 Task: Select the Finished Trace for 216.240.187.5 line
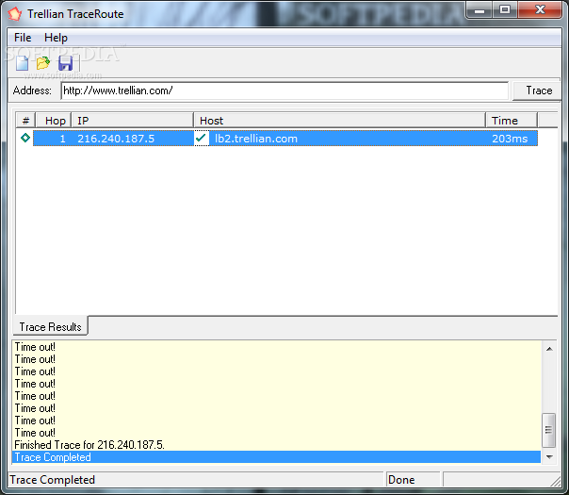[89, 444]
